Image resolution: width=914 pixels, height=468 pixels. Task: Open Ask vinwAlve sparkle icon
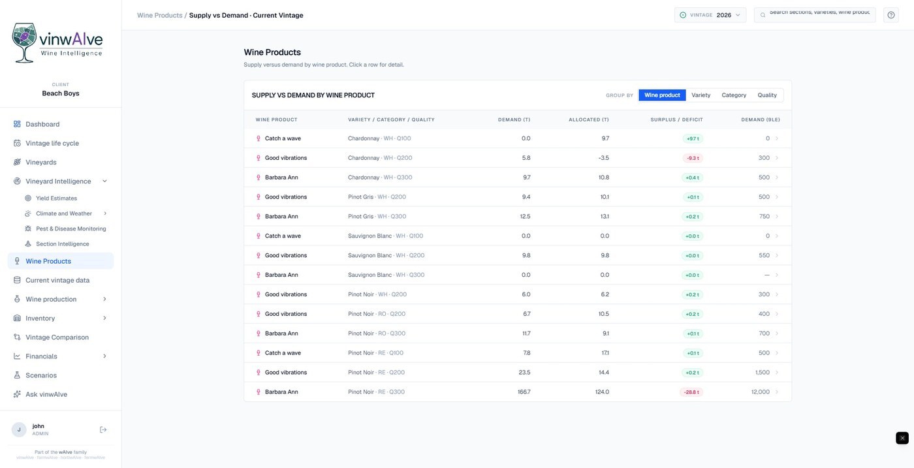click(x=17, y=394)
